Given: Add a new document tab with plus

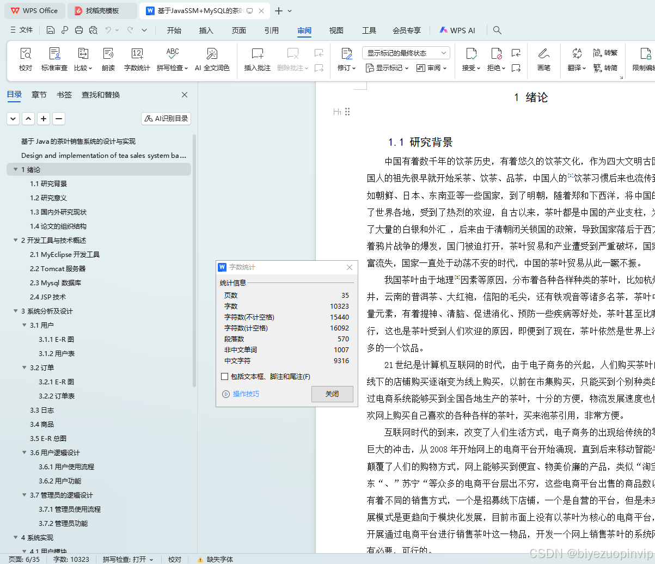Looking at the screenshot, I should coord(279,10).
